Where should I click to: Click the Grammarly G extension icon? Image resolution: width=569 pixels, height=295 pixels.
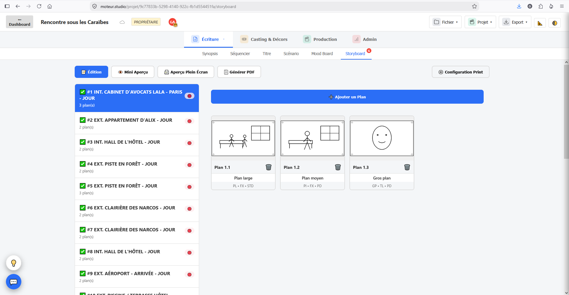click(x=530, y=6)
